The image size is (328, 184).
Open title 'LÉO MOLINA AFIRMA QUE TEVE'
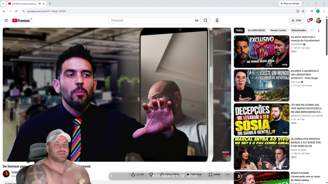[x=306, y=108]
